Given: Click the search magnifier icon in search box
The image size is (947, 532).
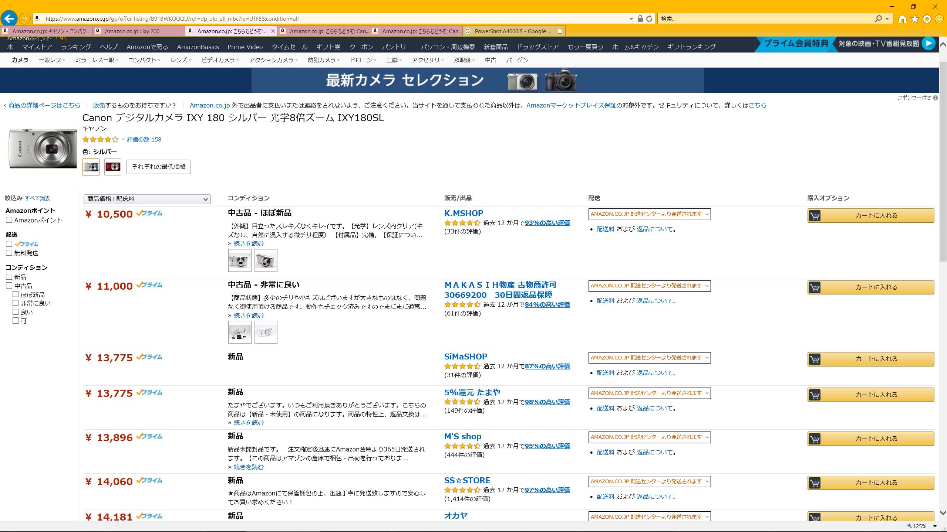Looking at the screenshot, I should pos(878,18).
